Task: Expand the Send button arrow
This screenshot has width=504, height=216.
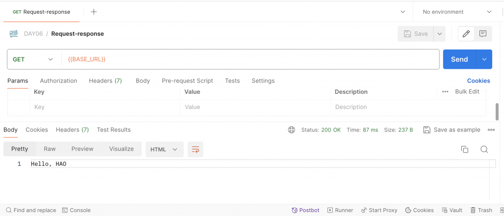Action: pyautogui.click(x=484, y=59)
